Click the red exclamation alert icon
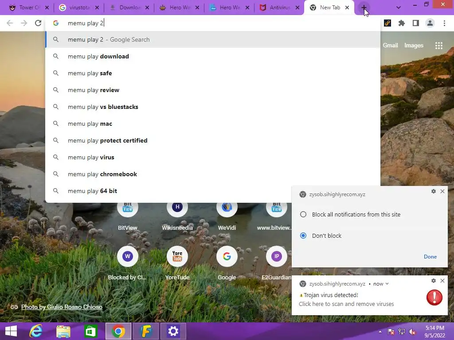Viewport: 454px width, 340px height. point(434,297)
